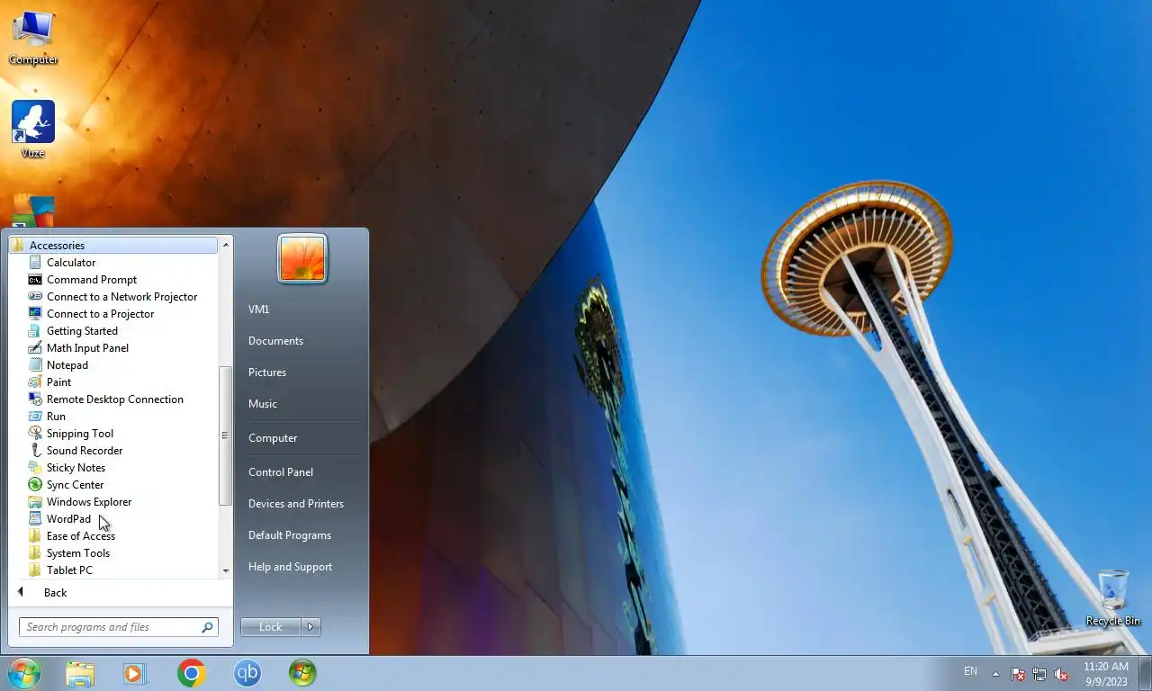Click the programs list scrollbar thumb
1152x691 pixels.
pos(225,435)
